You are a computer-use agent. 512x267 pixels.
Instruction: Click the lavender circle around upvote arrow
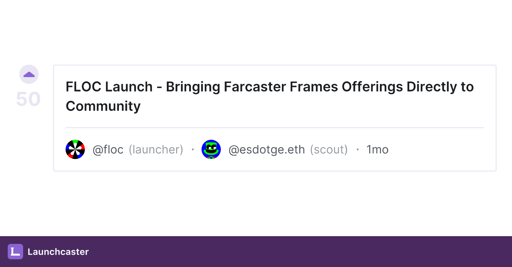[29, 74]
